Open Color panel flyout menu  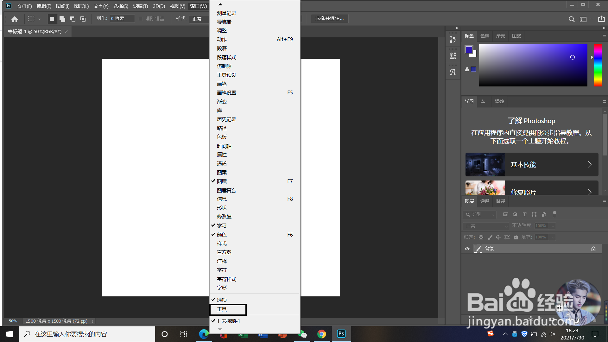[x=604, y=36]
